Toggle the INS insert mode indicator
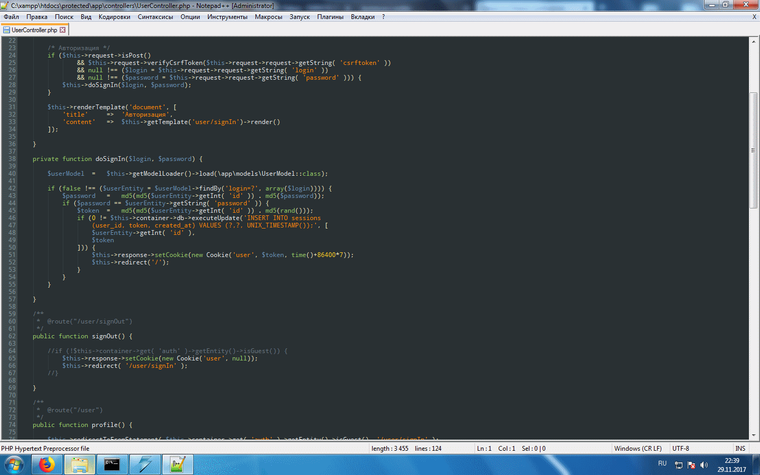760x475 pixels. click(x=740, y=449)
